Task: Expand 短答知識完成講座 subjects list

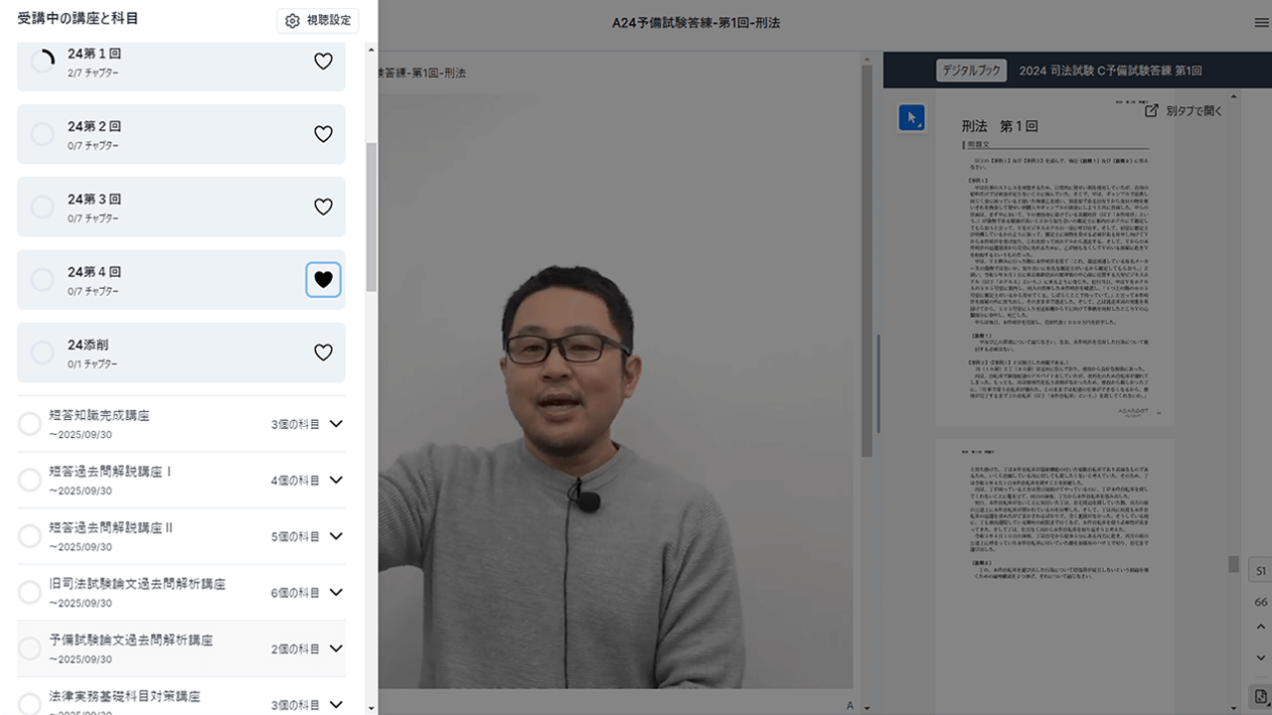Action: pos(336,424)
